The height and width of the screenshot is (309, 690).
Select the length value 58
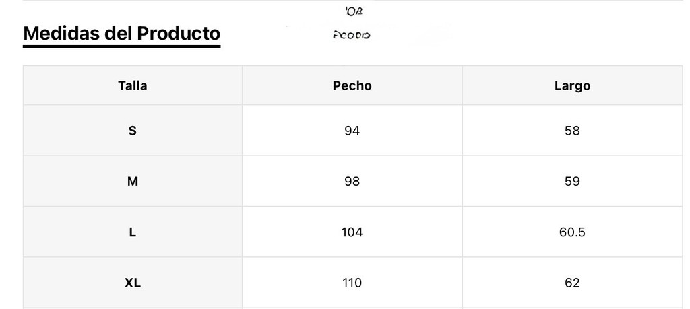[x=572, y=131]
